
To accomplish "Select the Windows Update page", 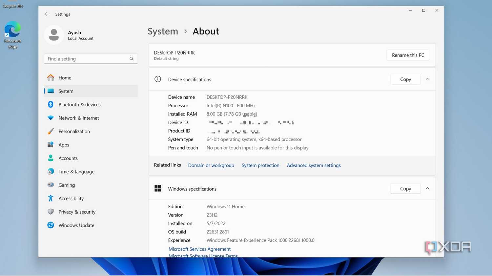I will (91, 225).
